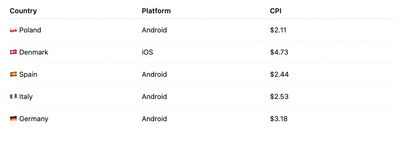Click the $2.11 CPI value

[278, 30]
